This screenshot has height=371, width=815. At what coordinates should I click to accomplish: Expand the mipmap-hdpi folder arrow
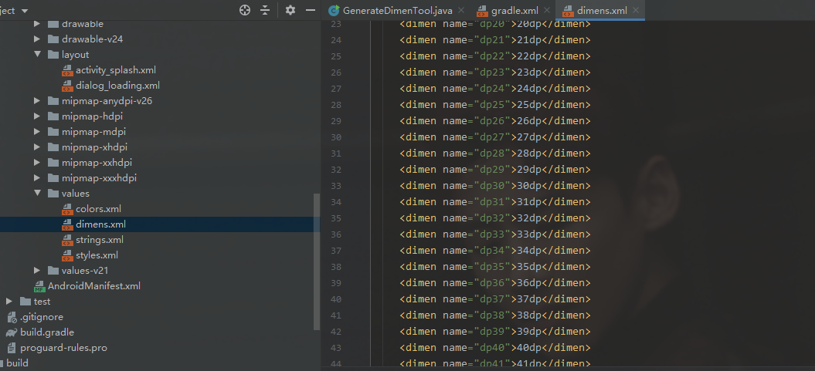click(x=37, y=116)
